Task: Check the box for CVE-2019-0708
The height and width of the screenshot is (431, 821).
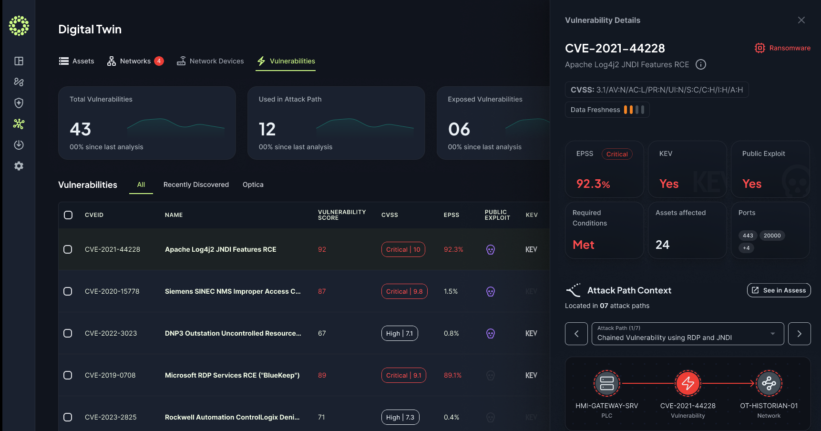Action: click(68, 375)
